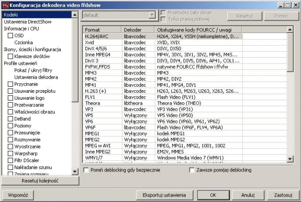
Task: Open Ustawienia DirectShow tree entry
Action: [x=26, y=22]
